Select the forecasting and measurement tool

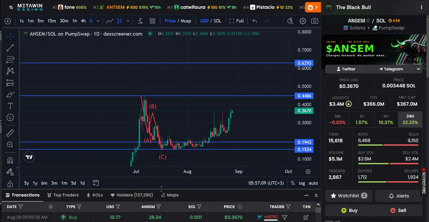pos(10,83)
